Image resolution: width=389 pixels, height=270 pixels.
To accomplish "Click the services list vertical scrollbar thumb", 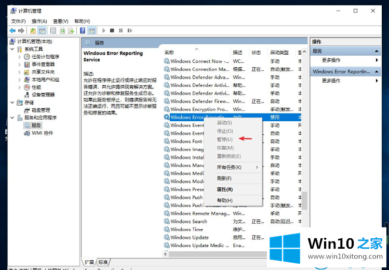I will (x=304, y=200).
